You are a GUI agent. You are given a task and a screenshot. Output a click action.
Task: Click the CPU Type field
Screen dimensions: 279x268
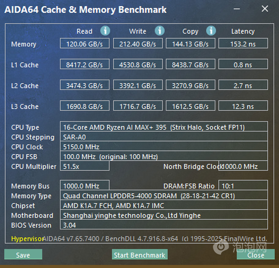coord(164,127)
